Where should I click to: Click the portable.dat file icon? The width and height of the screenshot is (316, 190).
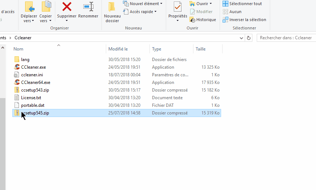(17, 105)
